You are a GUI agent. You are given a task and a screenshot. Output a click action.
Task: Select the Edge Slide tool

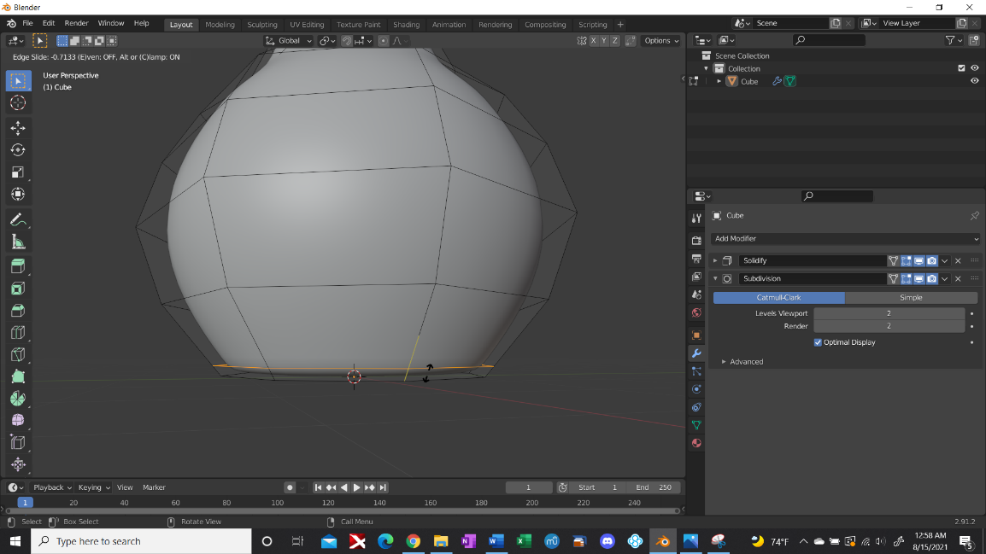click(x=18, y=442)
